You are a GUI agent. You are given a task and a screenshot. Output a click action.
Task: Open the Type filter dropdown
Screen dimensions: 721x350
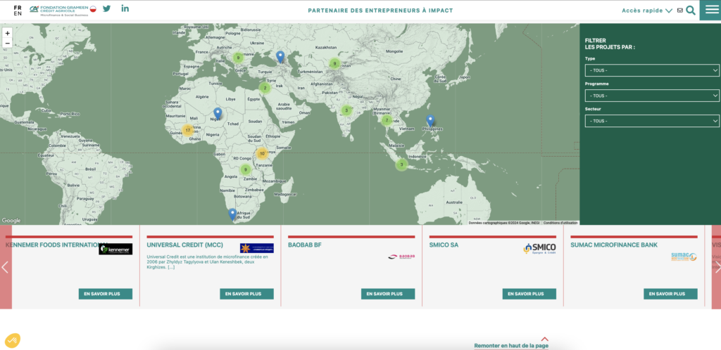point(651,70)
